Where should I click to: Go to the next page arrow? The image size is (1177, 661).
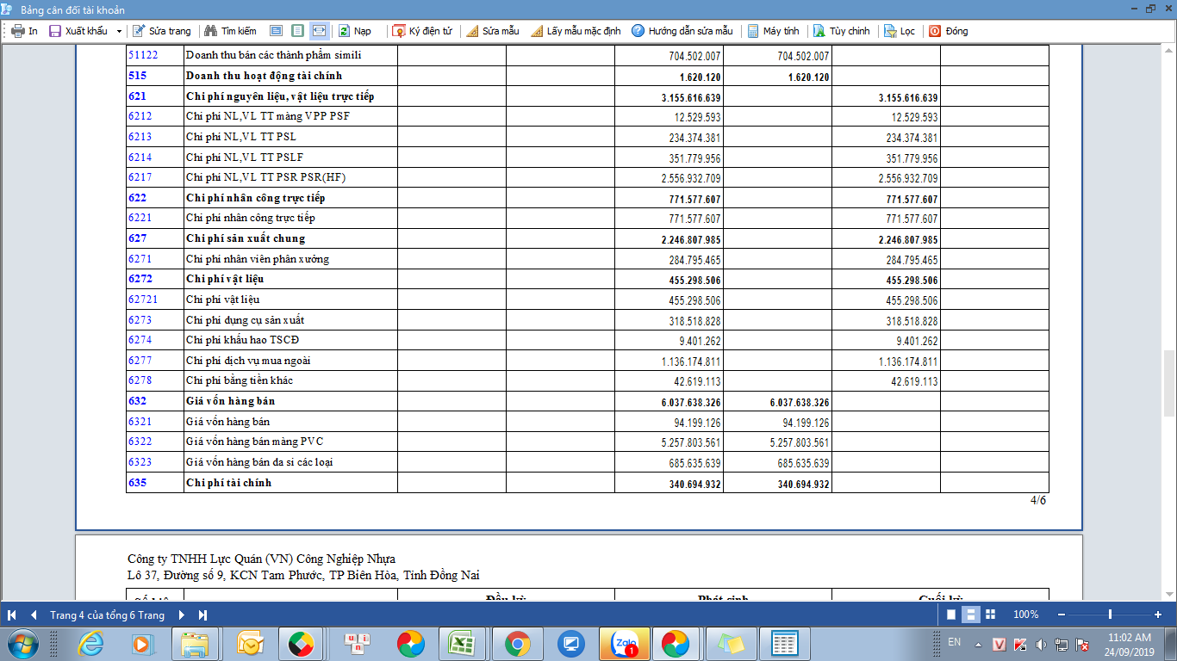click(x=182, y=615)
